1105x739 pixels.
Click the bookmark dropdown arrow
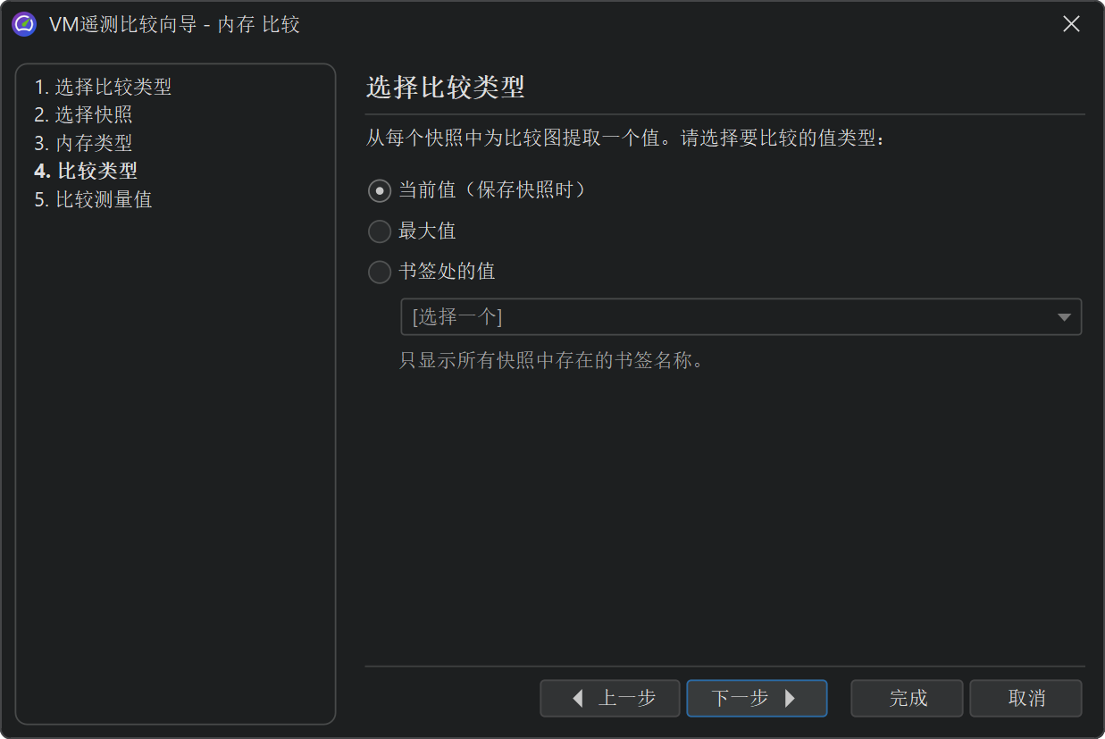click(1064, 317)
